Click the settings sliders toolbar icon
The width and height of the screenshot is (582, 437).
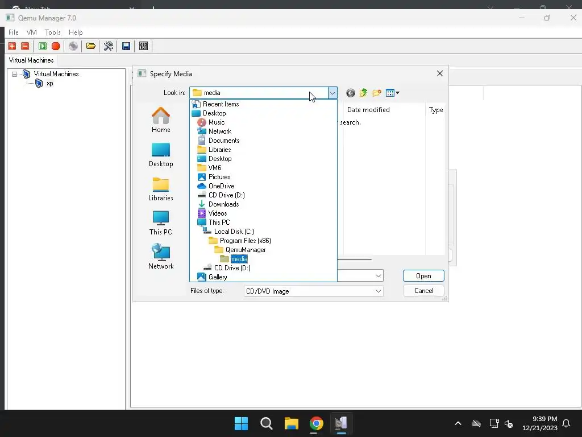(x=143, y=46)
